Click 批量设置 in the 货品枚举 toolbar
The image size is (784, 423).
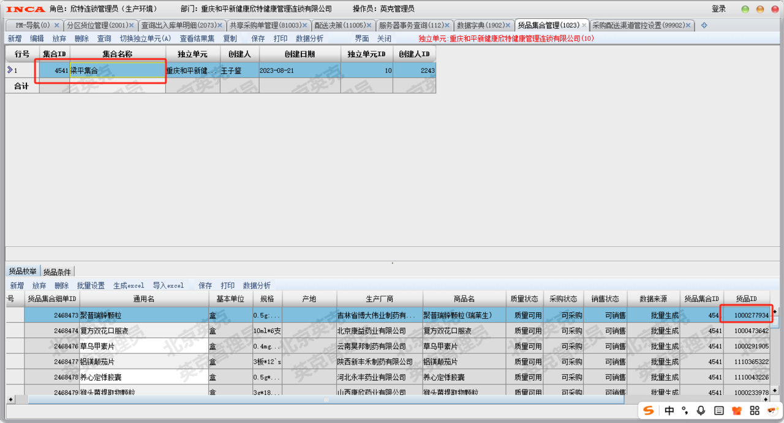click(91, 285)
